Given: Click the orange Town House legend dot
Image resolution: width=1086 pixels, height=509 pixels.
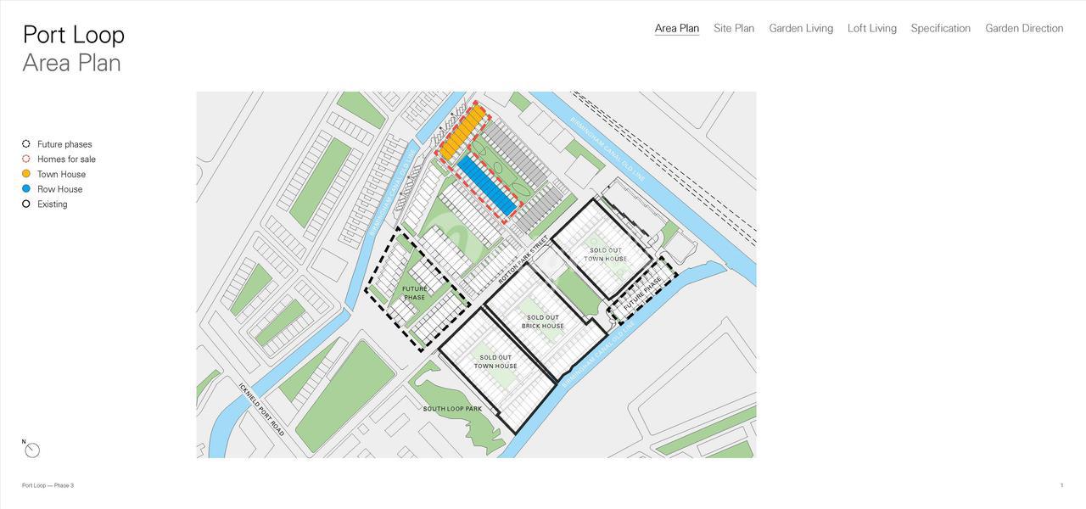Looking at the screenshot, I should (x=26, y=174).
